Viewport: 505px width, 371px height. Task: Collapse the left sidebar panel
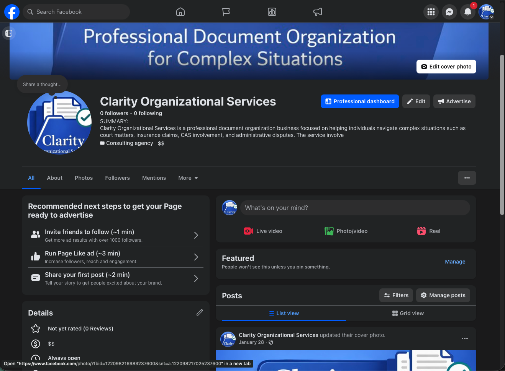pos(8,33)
